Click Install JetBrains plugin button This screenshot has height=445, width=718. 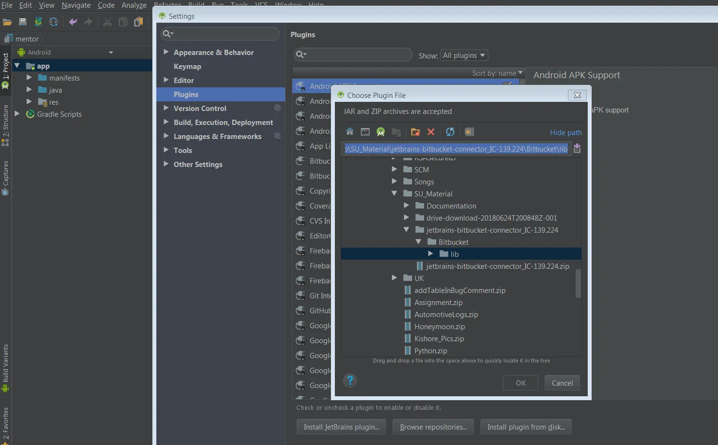coord(342,427)
